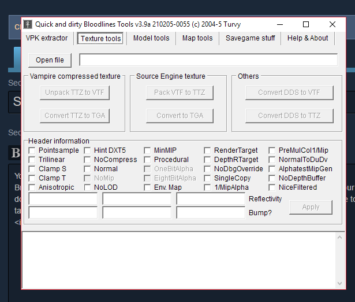Viewport: 355px width, 302px height.
Task: Enable the Pointsample checkbox
Action: (32, 150)
